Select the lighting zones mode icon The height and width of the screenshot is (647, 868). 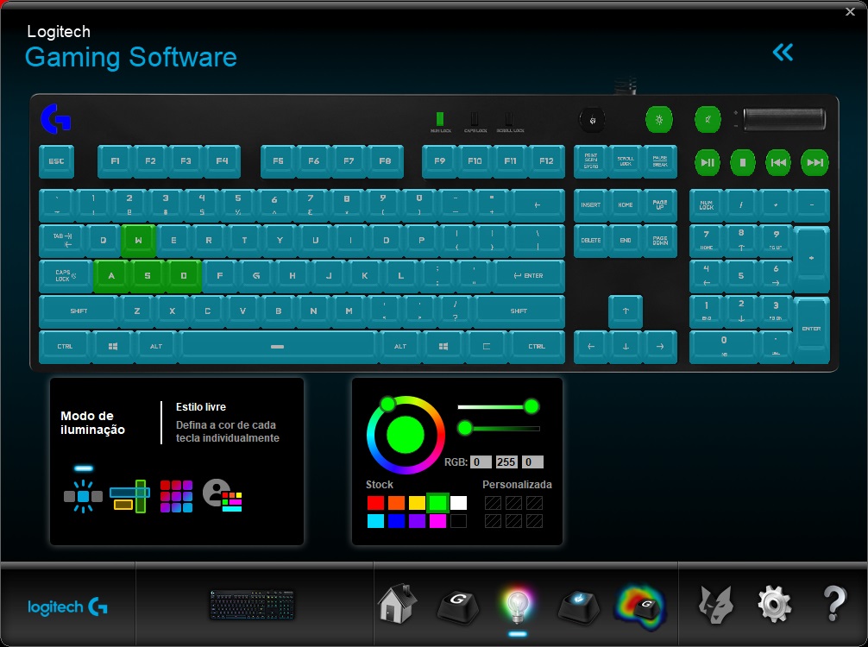point(129,496)
